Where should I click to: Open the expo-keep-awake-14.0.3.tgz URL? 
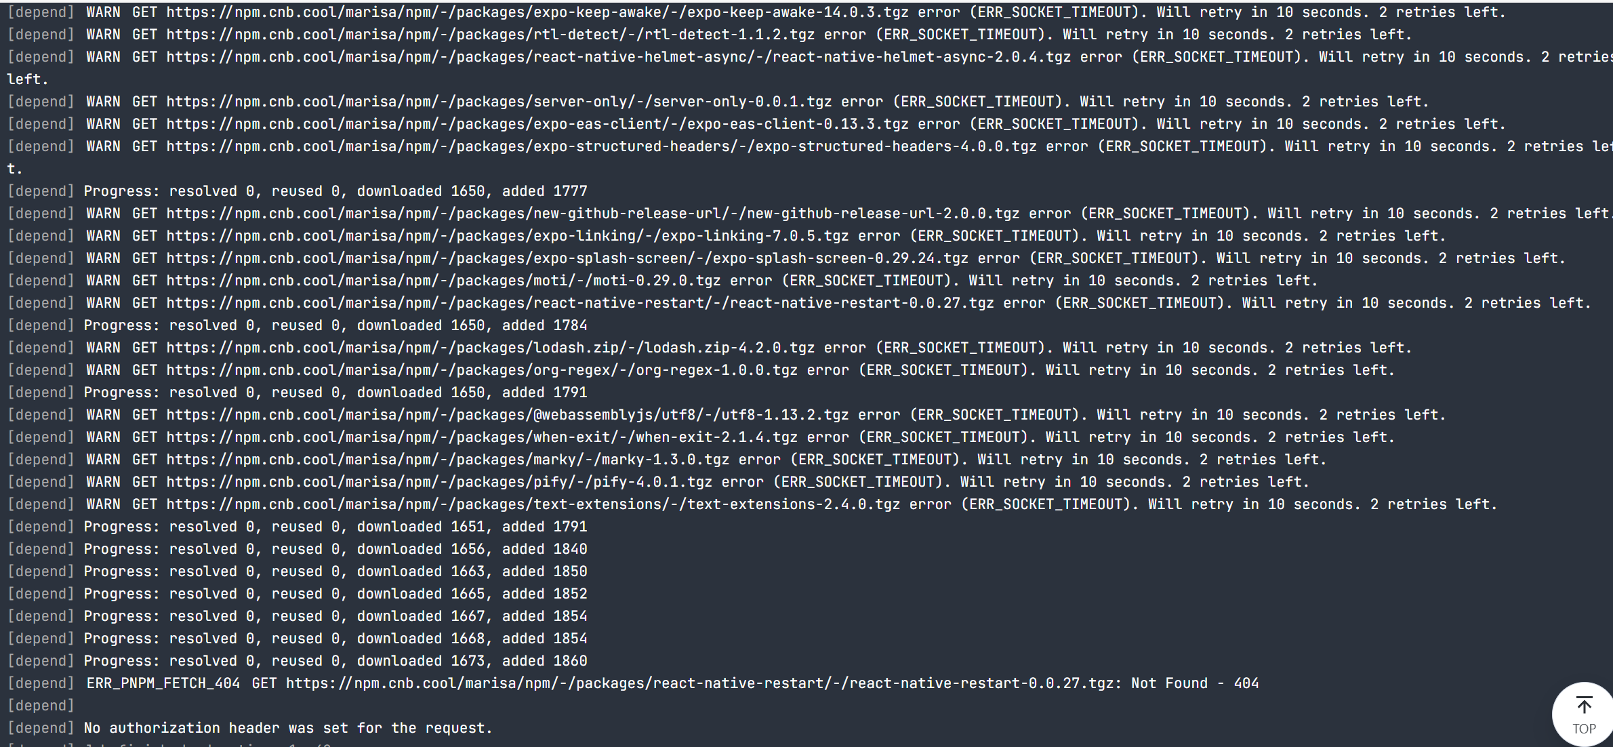[x=537, y=12]
